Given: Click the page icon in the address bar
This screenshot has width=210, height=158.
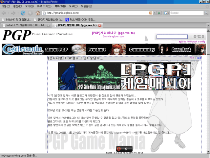Looking at the screenshot, I should (x=44, y=13).
